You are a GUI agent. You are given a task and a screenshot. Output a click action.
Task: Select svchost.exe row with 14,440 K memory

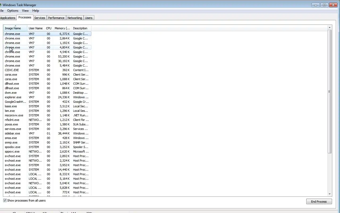47,170
